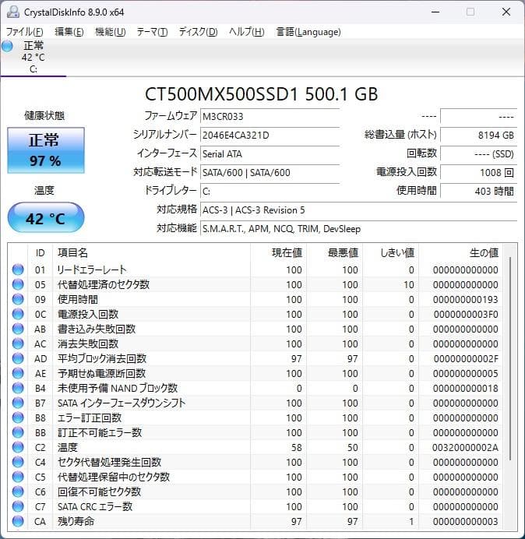Screen dimensions: 525x539
Task: Minimize the CrystalDiskInfo window
Action: tap(435, 12)
